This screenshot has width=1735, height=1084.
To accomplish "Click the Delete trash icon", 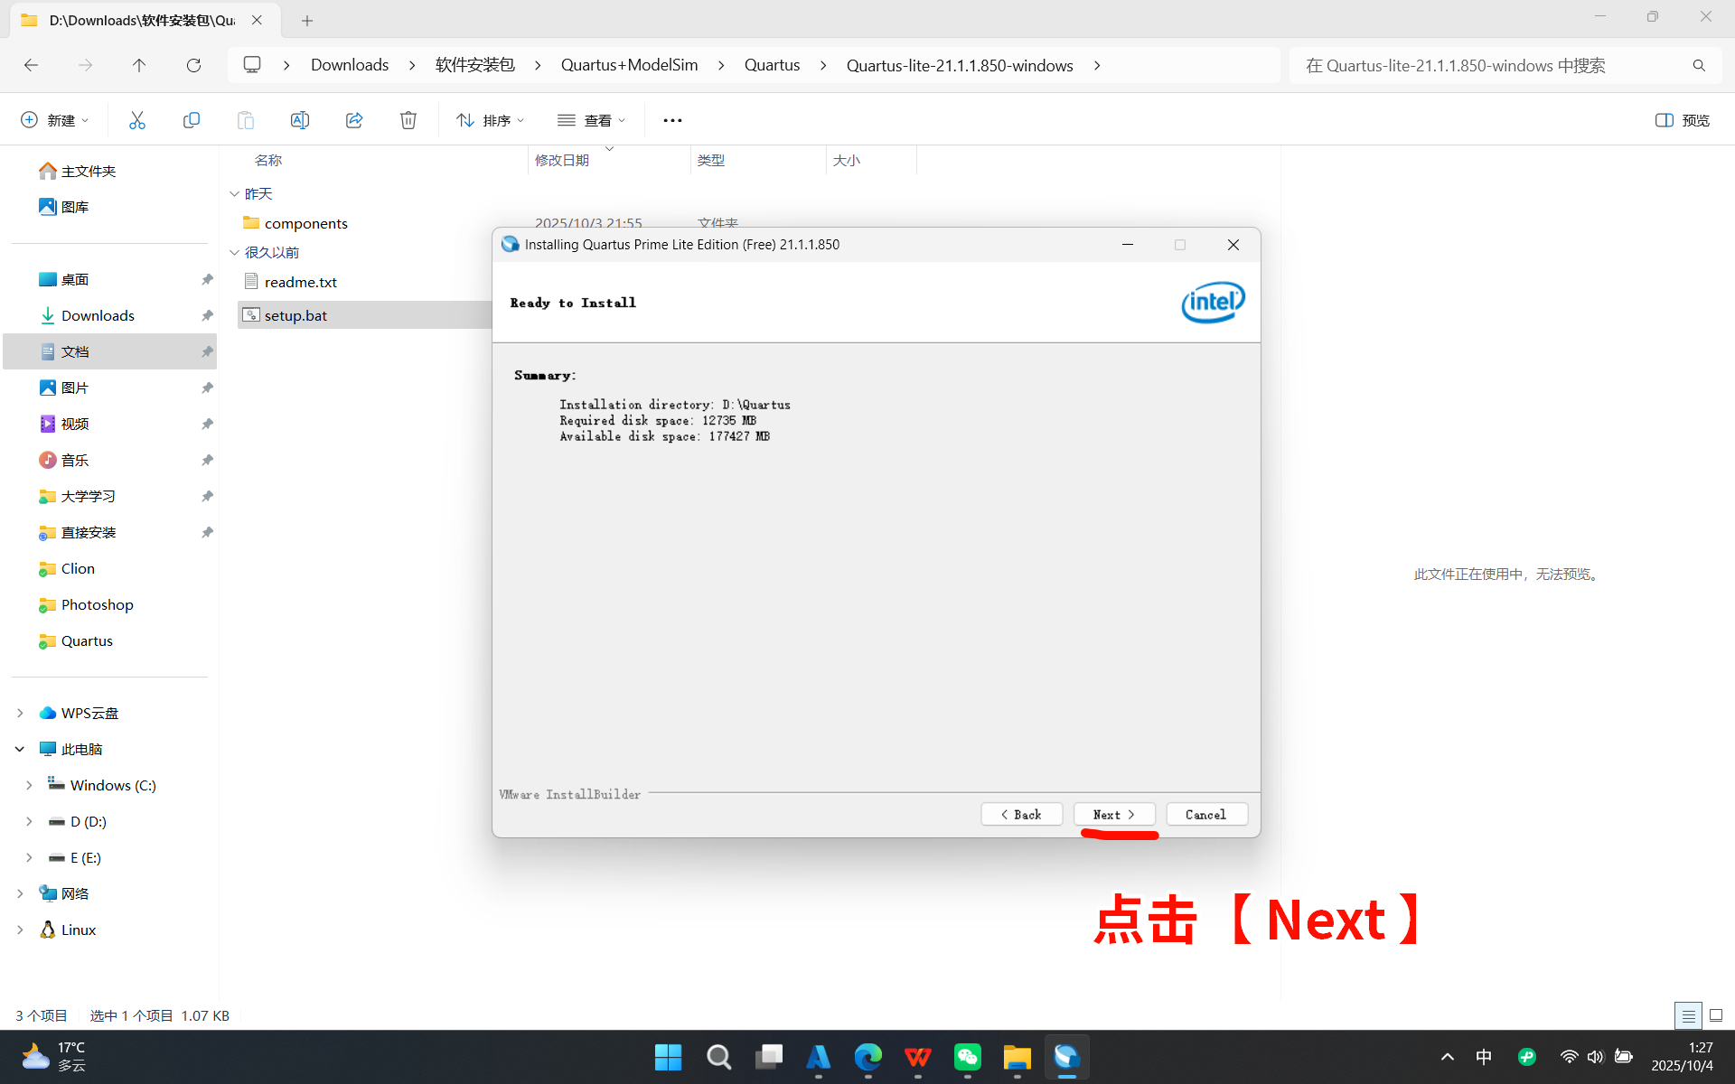I will coord(408,120).
